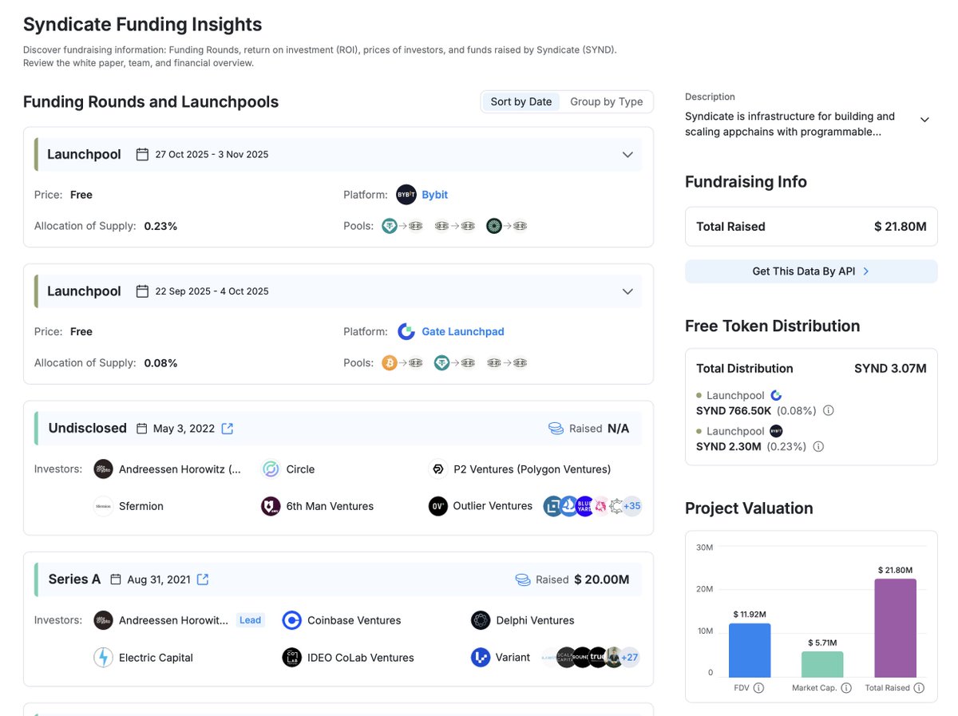Click the Circle investor logo
958x716 pixels.
tap(271, 469)
